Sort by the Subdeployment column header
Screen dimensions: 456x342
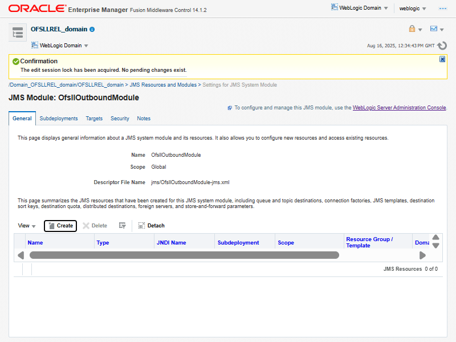point(238,243)
